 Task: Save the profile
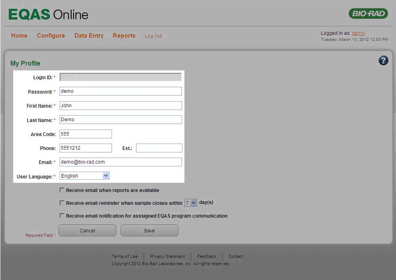[x=149, y=230]
